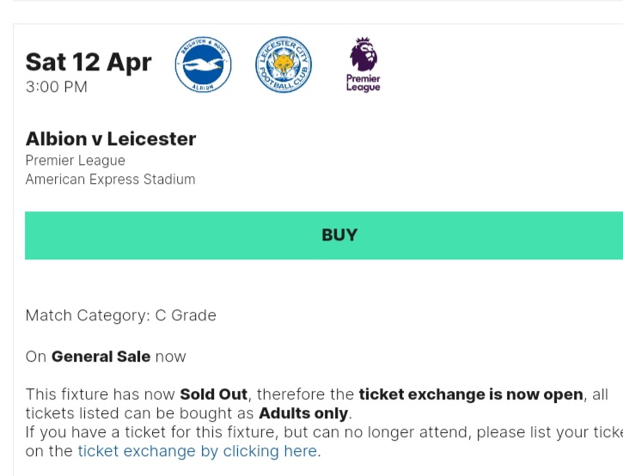Click the Adults only bold text
Viewport: 623px width, 476px height.
click(x=303, y=413)
